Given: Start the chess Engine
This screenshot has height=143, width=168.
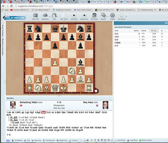Looking at the screenshot, I should coord(112,16).
